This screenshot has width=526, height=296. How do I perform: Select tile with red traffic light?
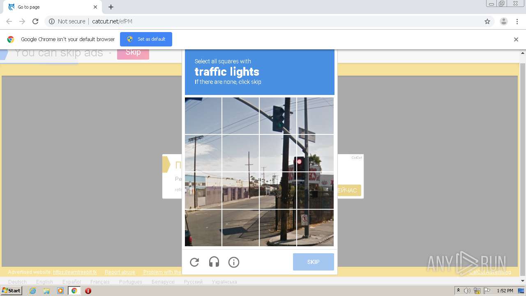(315, 153)
